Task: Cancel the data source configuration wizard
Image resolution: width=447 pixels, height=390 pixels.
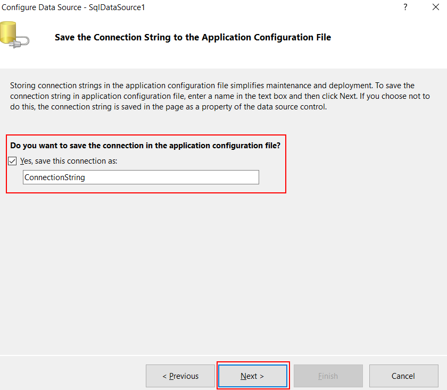Action: (403, 376)
